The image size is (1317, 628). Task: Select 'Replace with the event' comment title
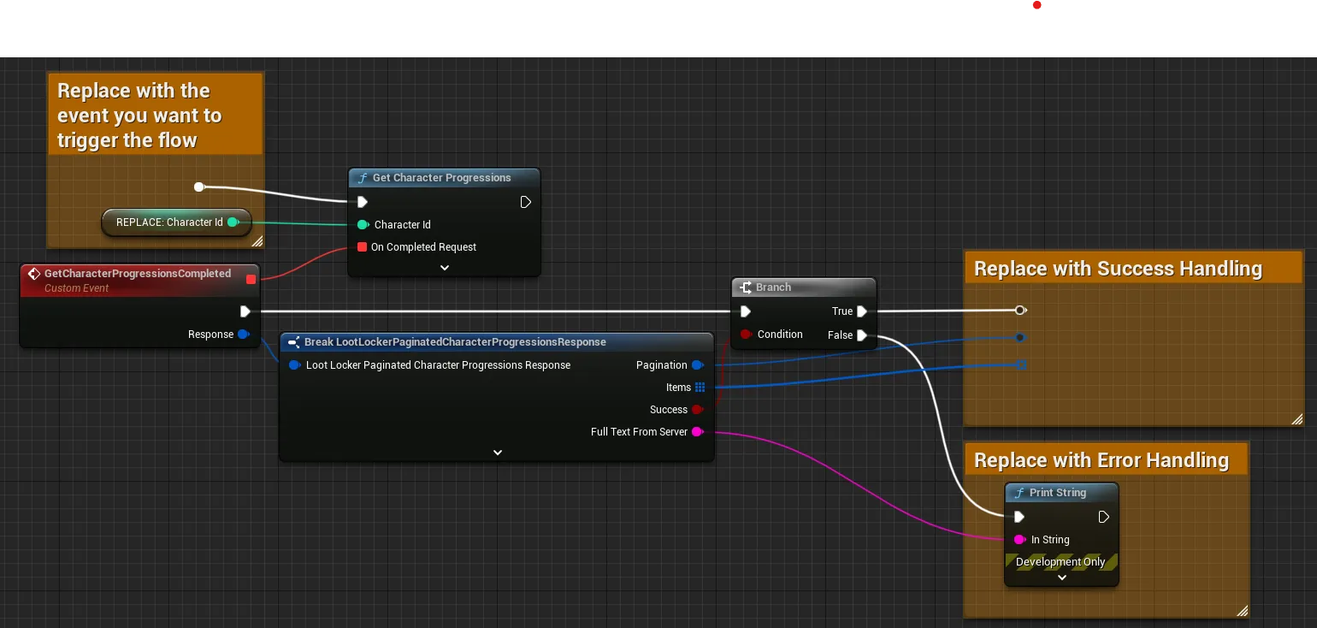click(x=139, y=116)
